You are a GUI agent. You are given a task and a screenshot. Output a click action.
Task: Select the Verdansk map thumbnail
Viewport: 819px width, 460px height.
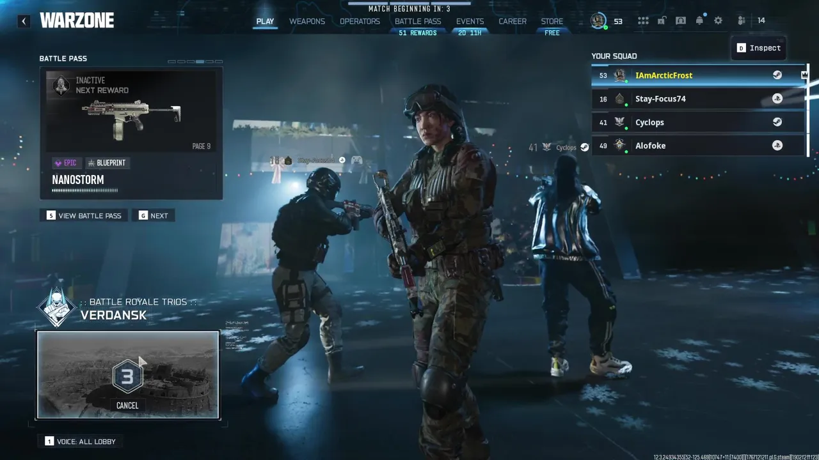pyautogui.click(x=128, y=374)
